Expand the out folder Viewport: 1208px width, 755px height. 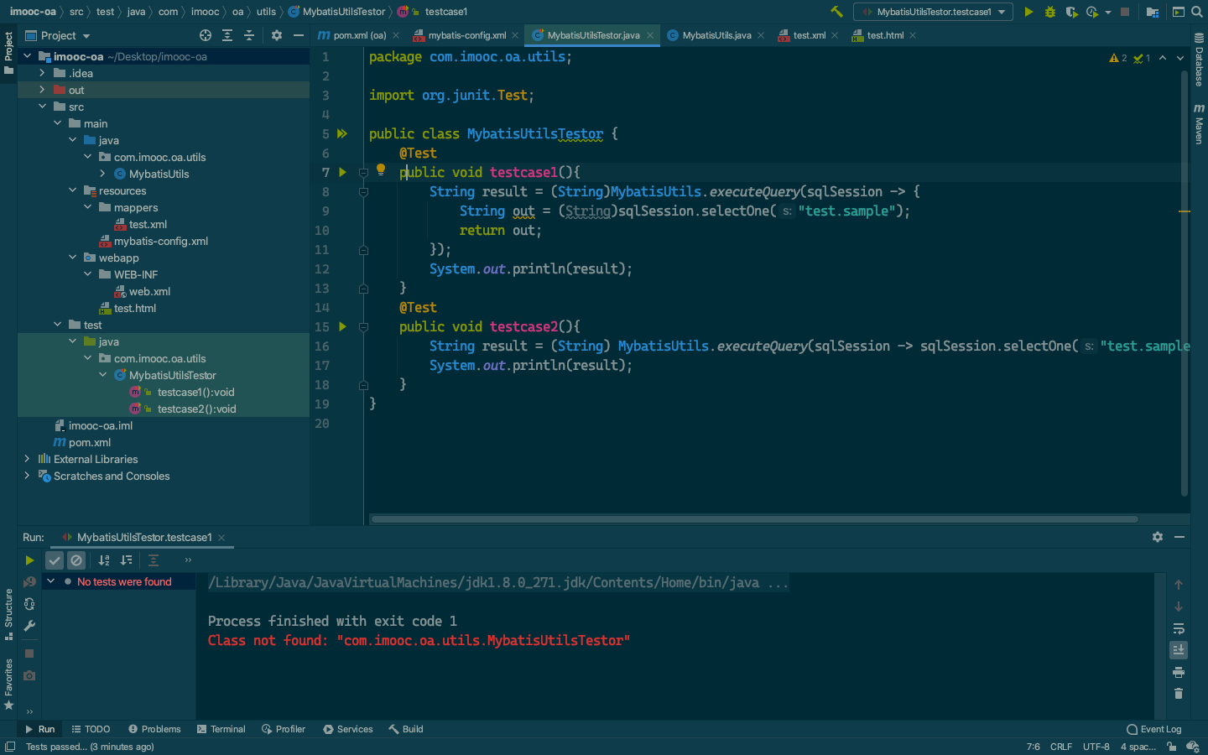[x=42, y=90]
